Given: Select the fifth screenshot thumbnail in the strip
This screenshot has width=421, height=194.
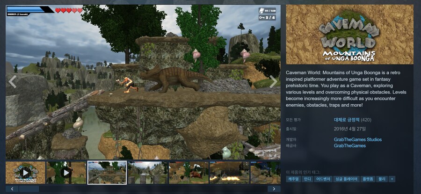Looking at the screenshot, I should pyautogui.click(x=188, y=172).
